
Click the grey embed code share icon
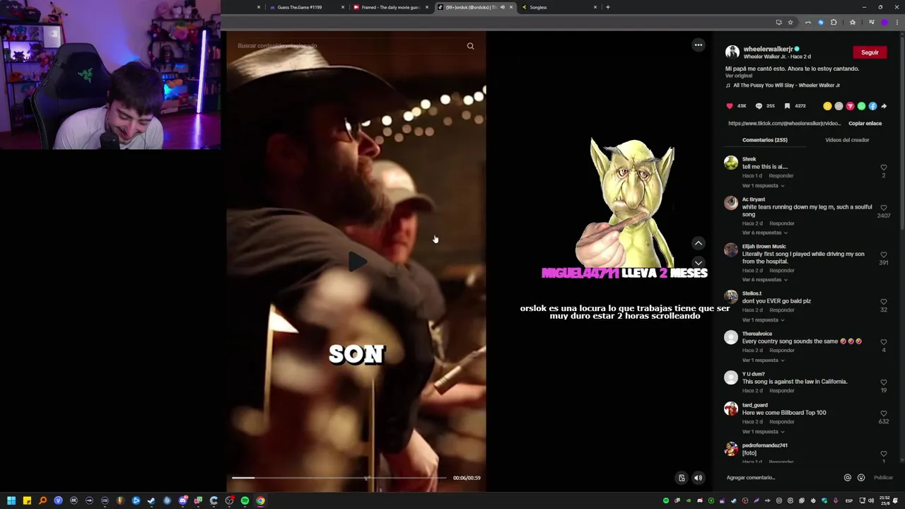click(839, 106)
